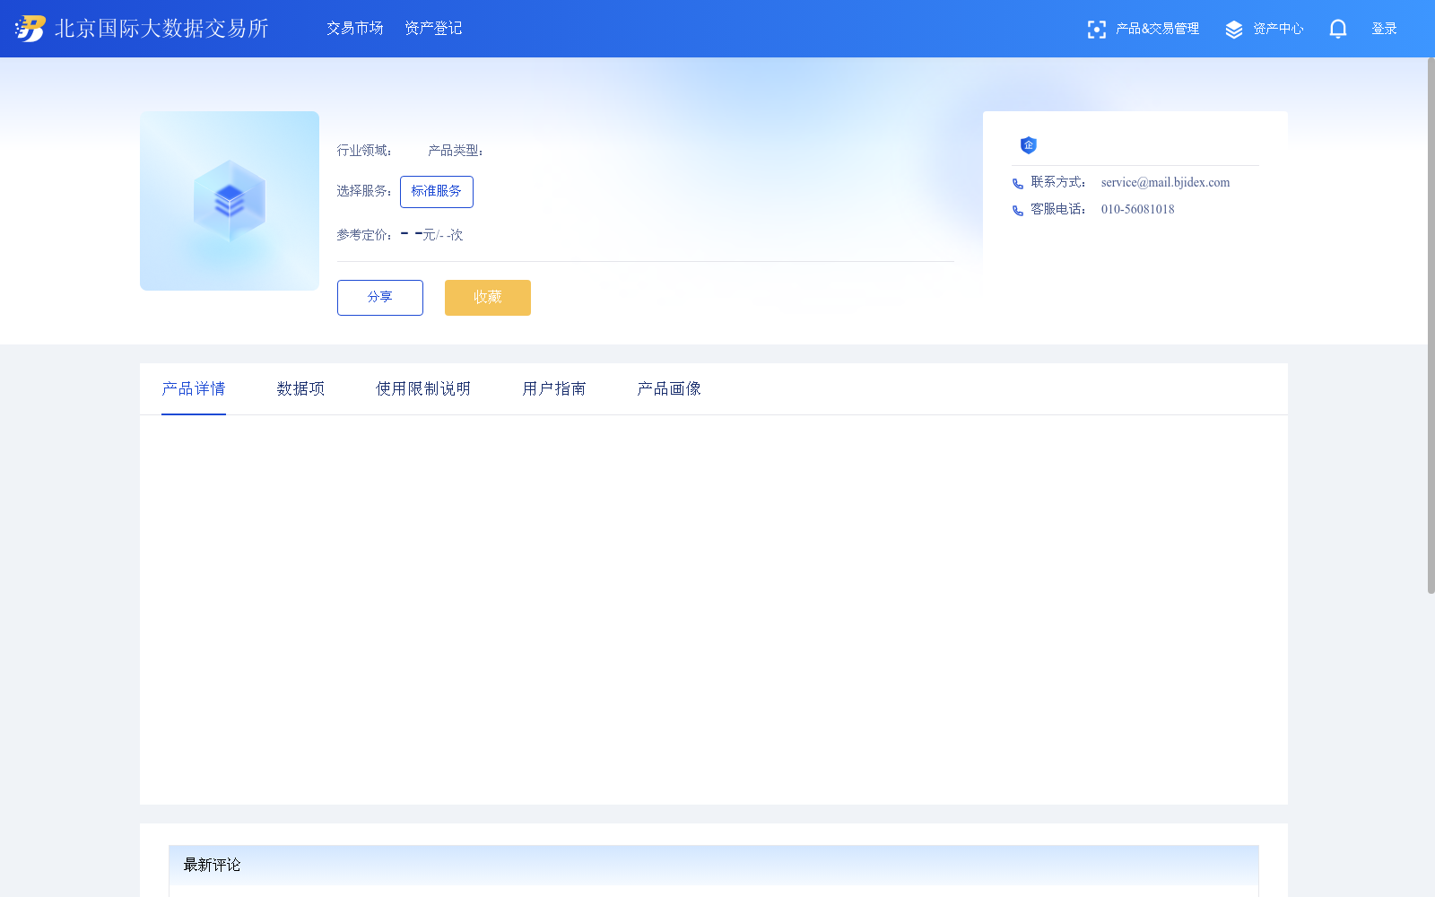Switch to the 数据项 tab

click(300, 388)
